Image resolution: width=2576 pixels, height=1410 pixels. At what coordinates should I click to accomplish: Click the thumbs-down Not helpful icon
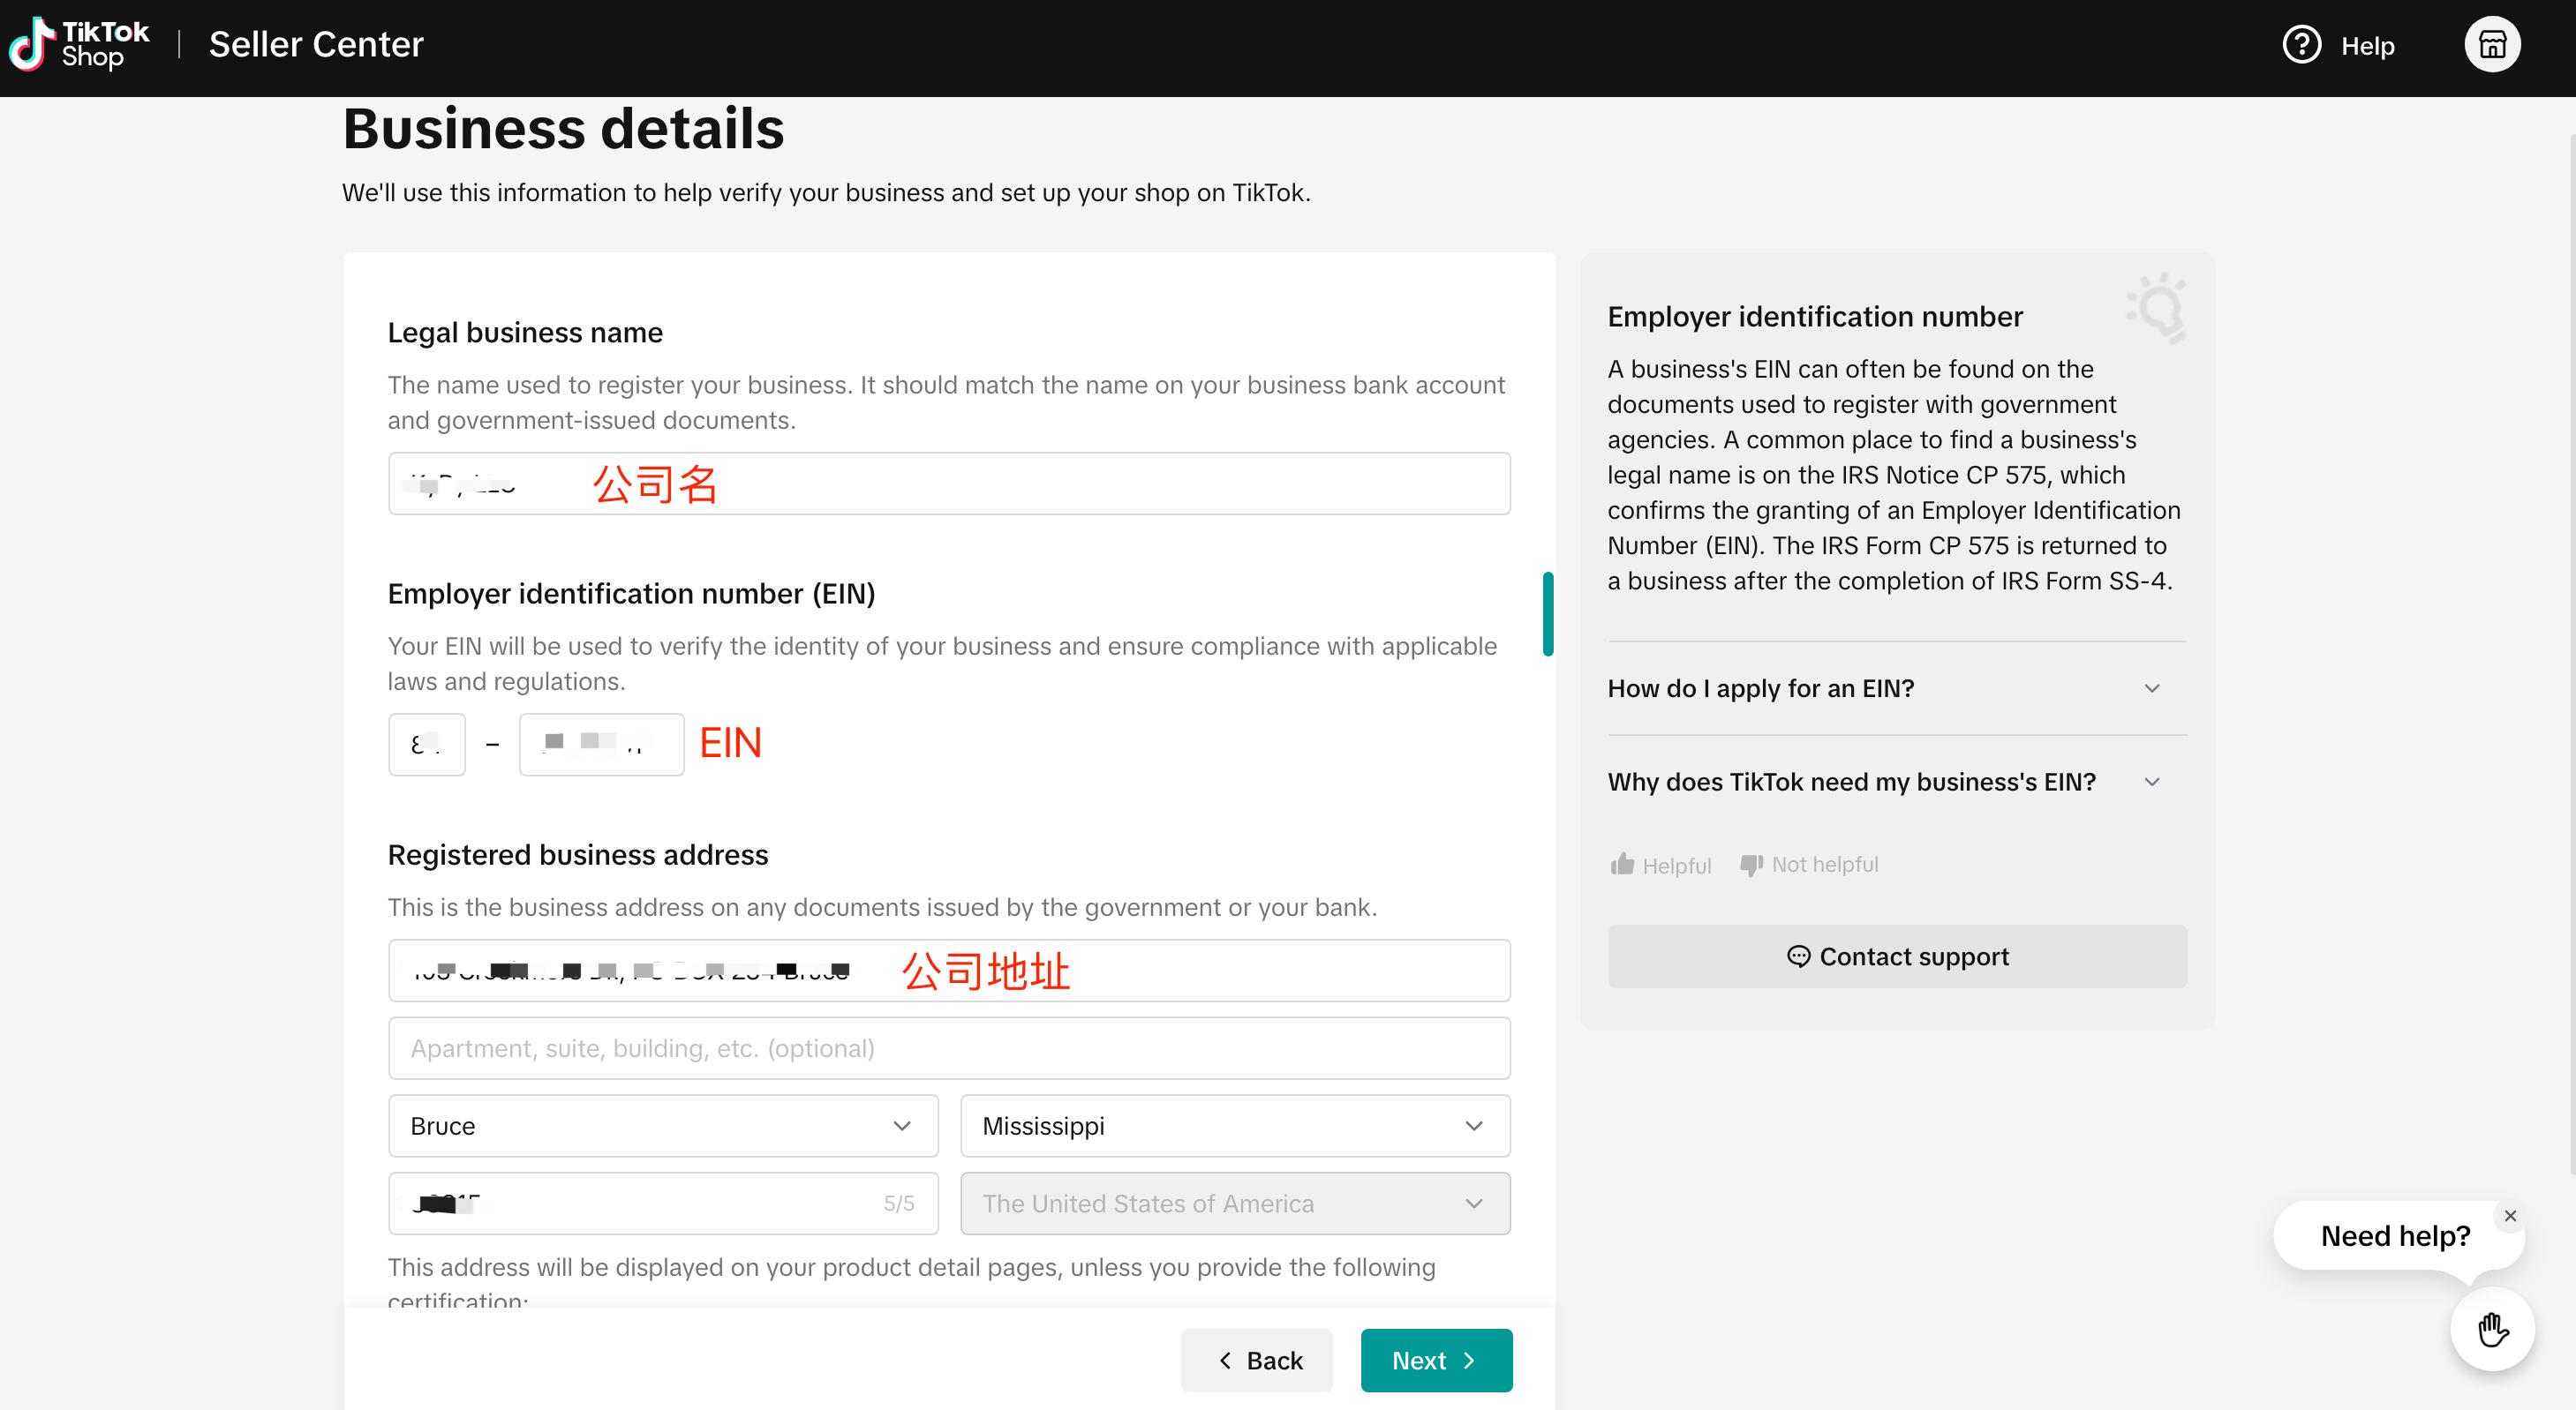1750,865
